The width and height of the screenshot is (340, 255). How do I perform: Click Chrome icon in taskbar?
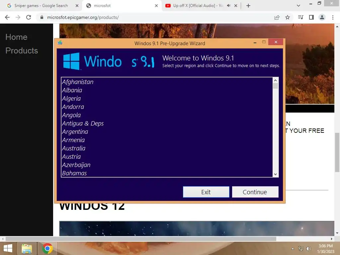coord(47,248)
